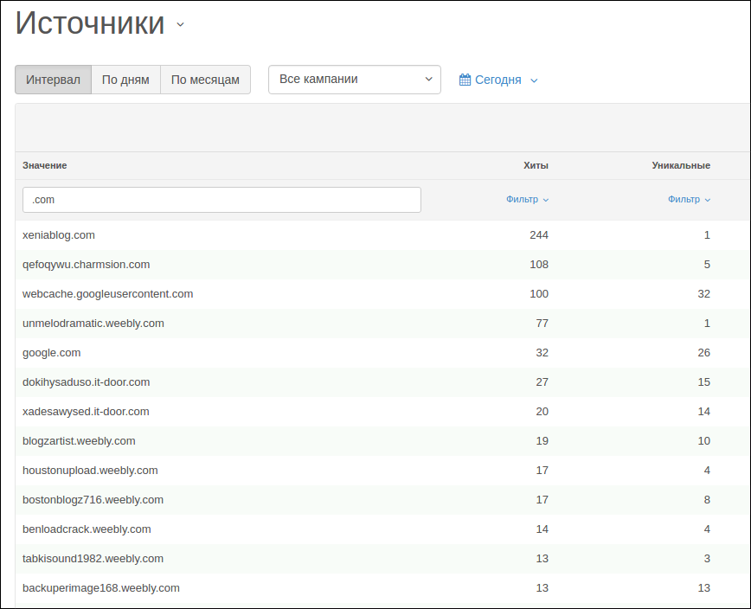Image resolution: width=751 pixels, height=609 pixels.
Task: Click unique count 32 for webcache.googleusercontent.com
Action: click(703, 294)
